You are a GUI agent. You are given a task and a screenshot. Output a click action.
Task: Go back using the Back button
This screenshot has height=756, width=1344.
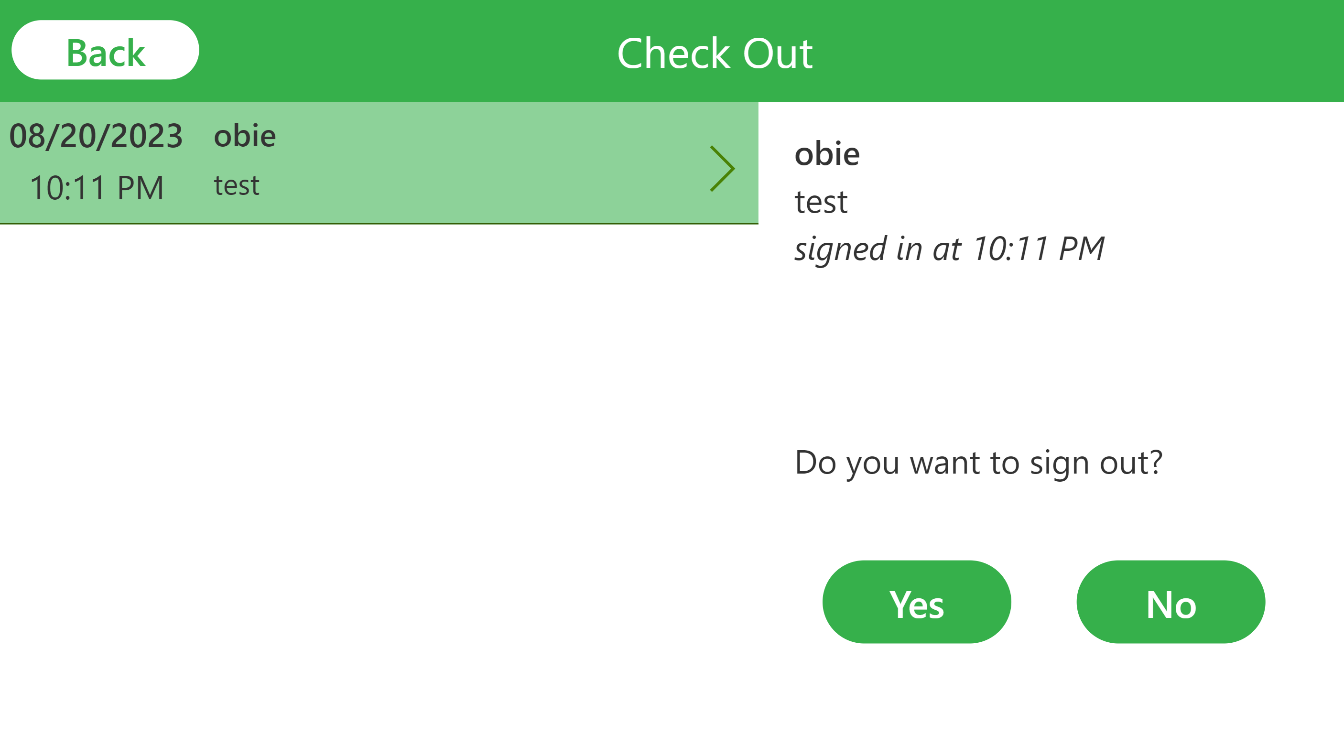(x=105, y=50)
